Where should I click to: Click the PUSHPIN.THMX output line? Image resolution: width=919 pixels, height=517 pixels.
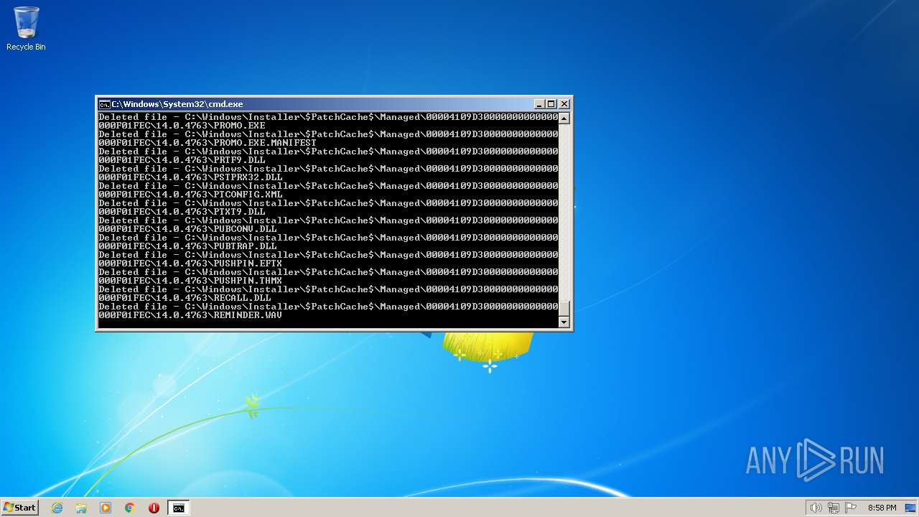(x=190, y=281)
